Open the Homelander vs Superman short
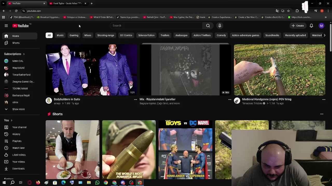332x186 pixels. (x=185, y=150)
